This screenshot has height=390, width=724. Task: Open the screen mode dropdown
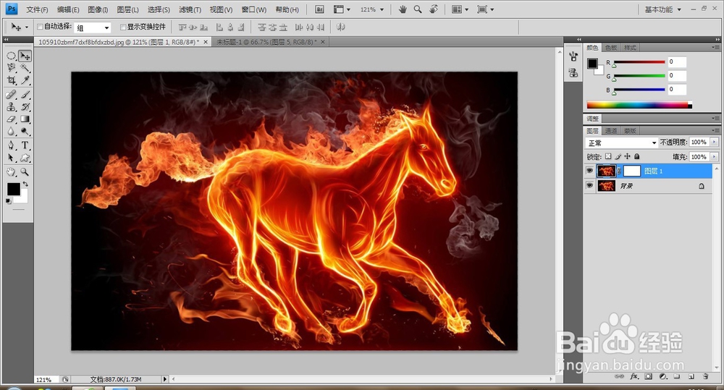[485, 9]
